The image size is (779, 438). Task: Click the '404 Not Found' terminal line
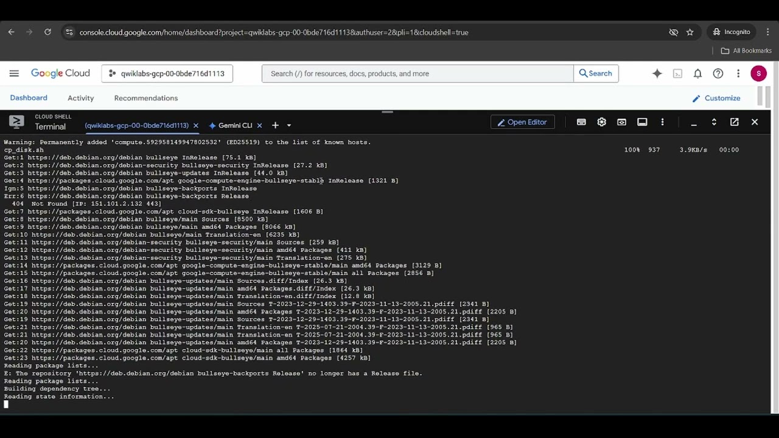[x=86, y=204]
